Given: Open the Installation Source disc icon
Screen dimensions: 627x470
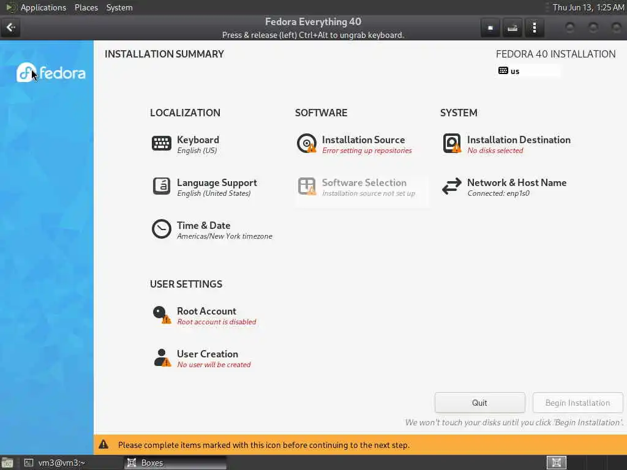Looking at the screenshot, I should point(307,143).
